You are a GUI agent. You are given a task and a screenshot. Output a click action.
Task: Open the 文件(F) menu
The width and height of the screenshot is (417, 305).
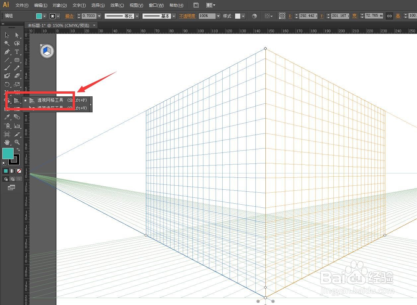(x=22, y=5)
